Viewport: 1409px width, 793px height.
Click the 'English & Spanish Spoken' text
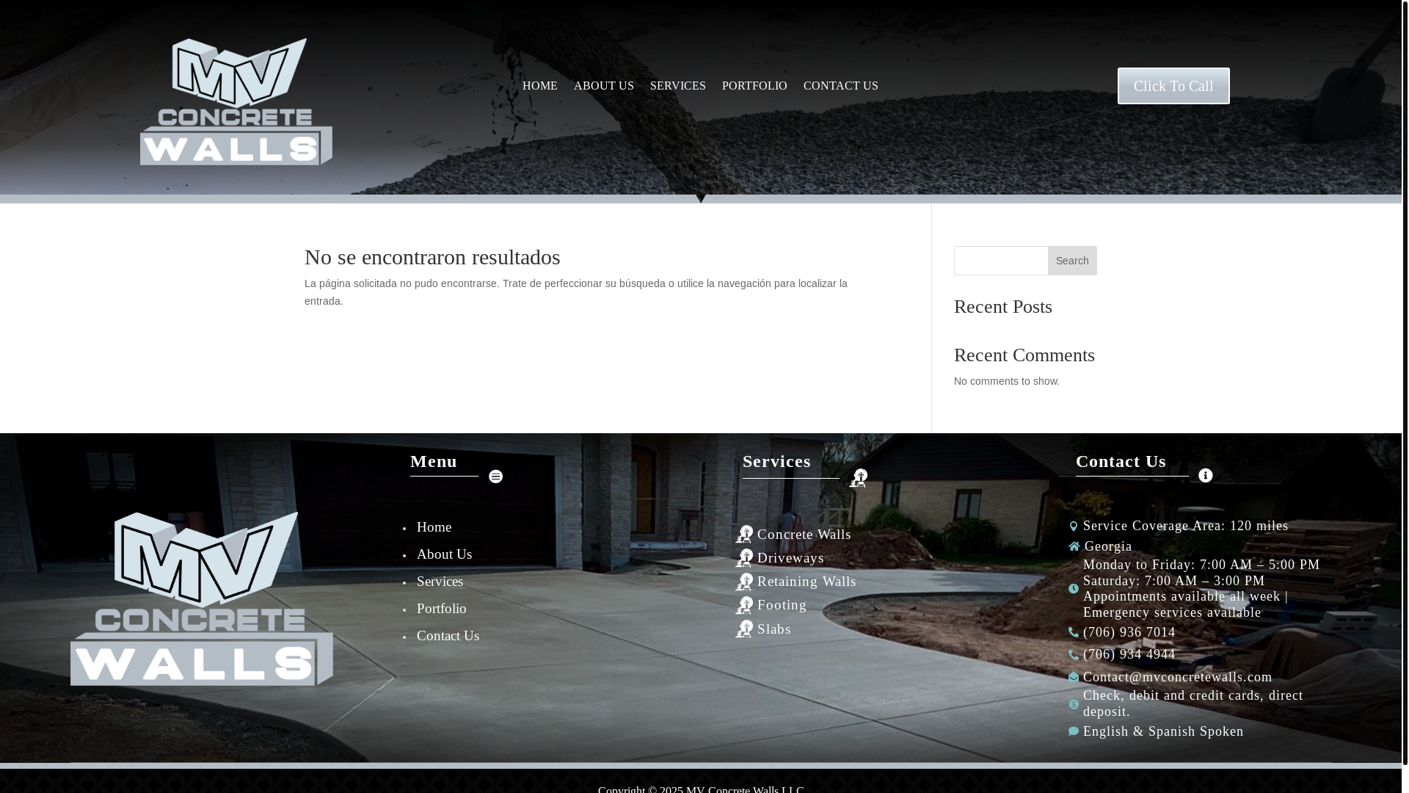[x=1164, y=731]
